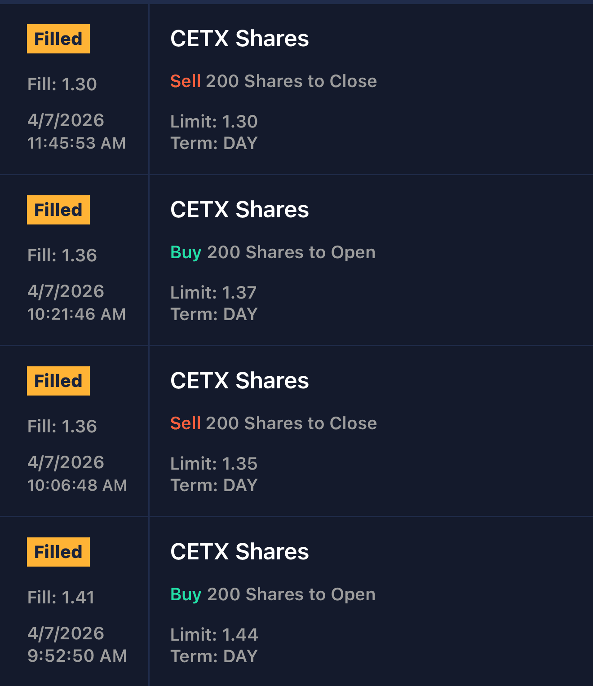Click Filled badge on 11:45:53 AM order
593x686 pixels.
(x=58, y=39)
